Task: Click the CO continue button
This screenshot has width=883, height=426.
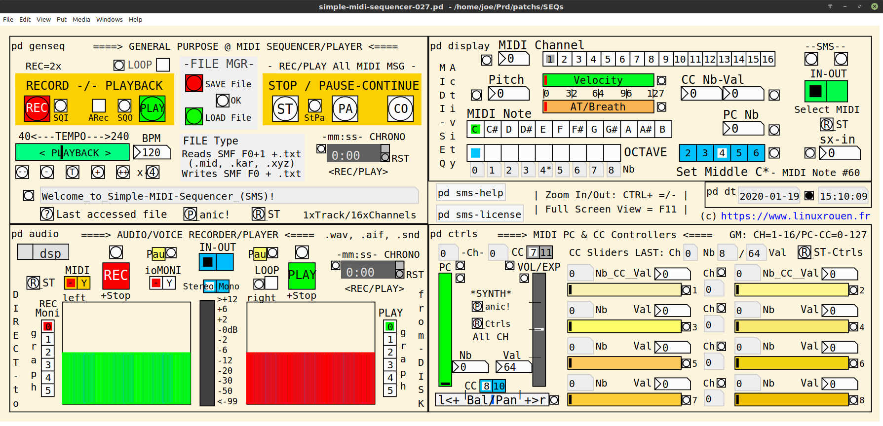Action: 400,108
